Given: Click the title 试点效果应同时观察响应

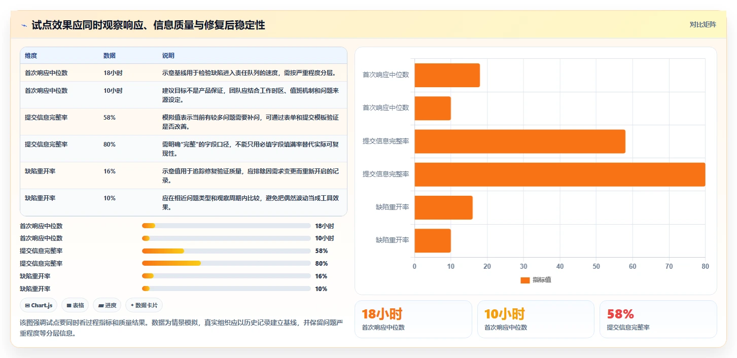Looking at the screenshot, I should click(x=148, y=25).
